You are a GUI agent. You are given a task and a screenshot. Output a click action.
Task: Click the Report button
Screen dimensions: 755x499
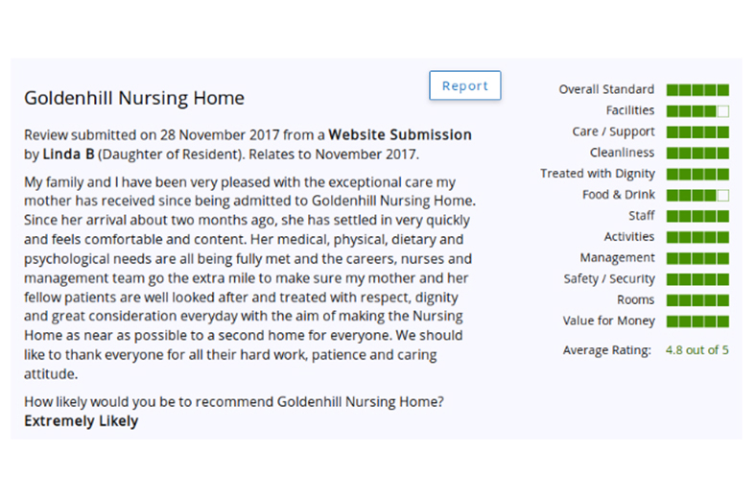pos(465,85)
